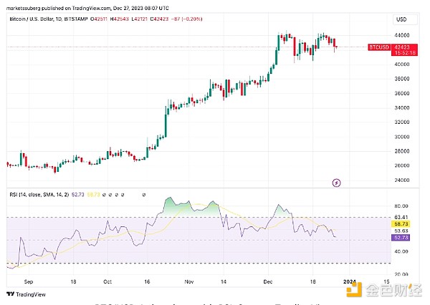The width and height of the screenshot is (430, 305).
Task: Click the TradingView logo at bottom left
Action: [x=24, y=294]
